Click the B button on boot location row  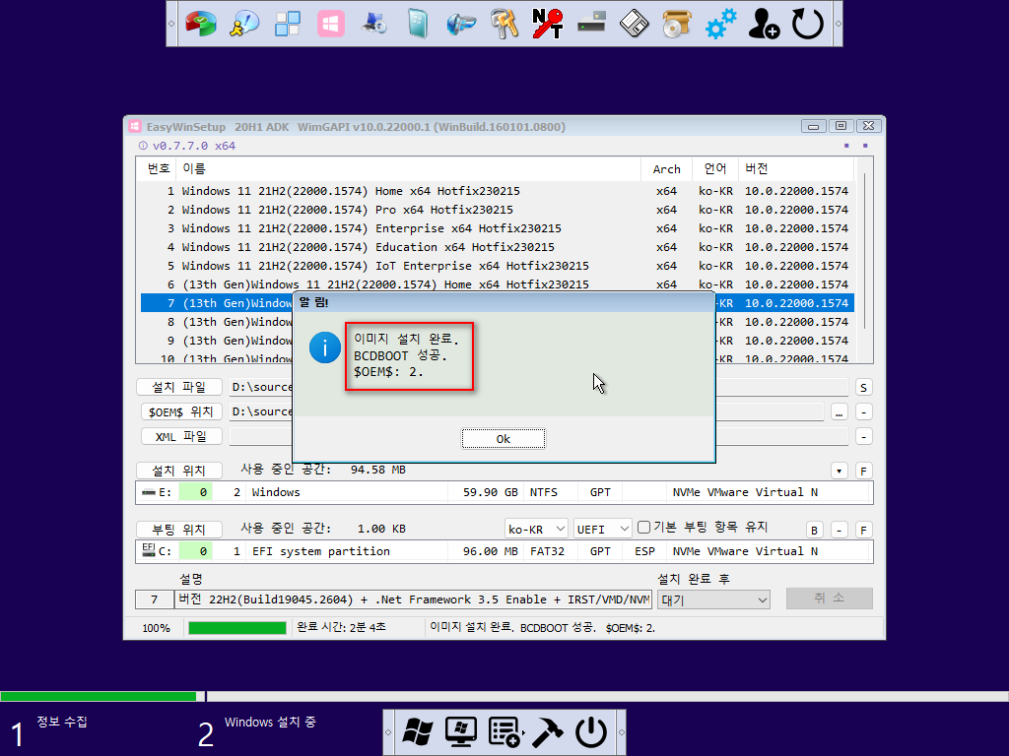(815, 530)
